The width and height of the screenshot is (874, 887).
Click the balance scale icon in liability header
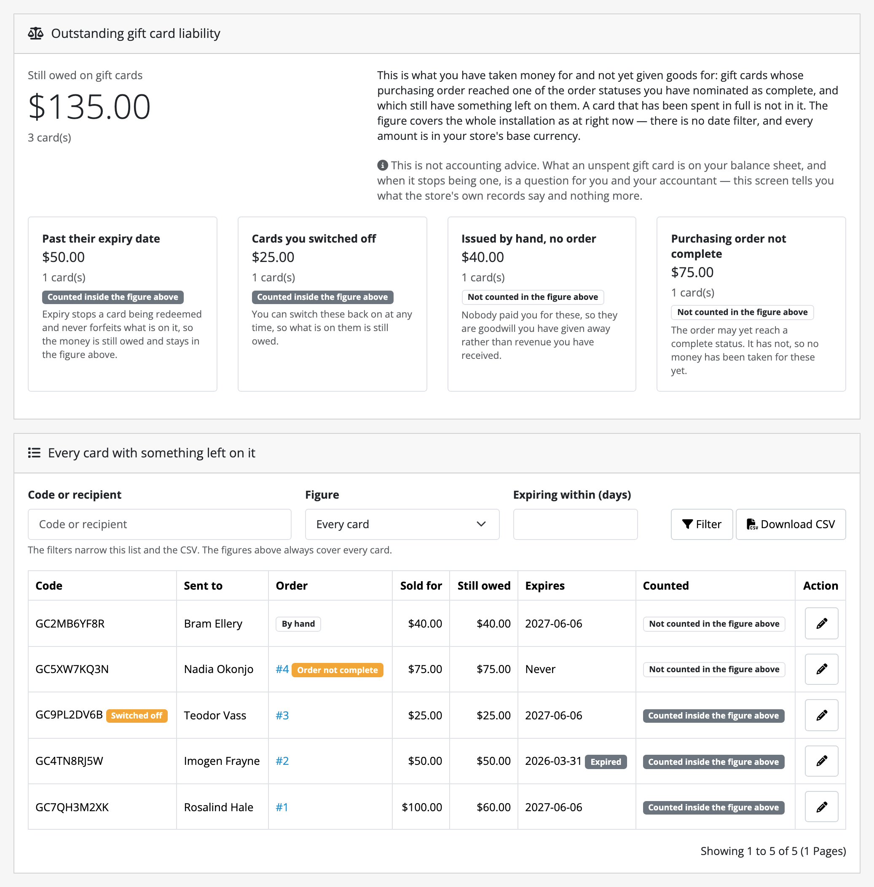pos(36,34)
